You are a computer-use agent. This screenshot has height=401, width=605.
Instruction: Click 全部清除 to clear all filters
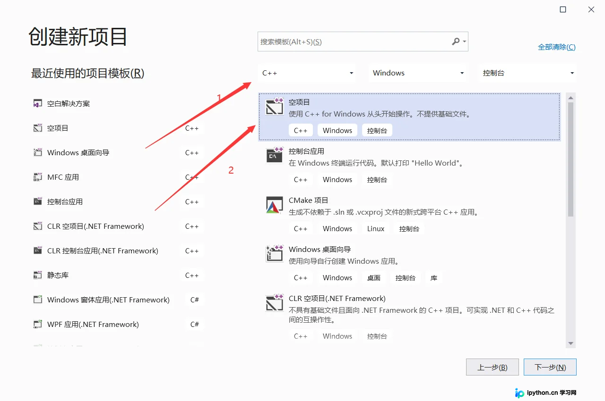click(557, 47)
